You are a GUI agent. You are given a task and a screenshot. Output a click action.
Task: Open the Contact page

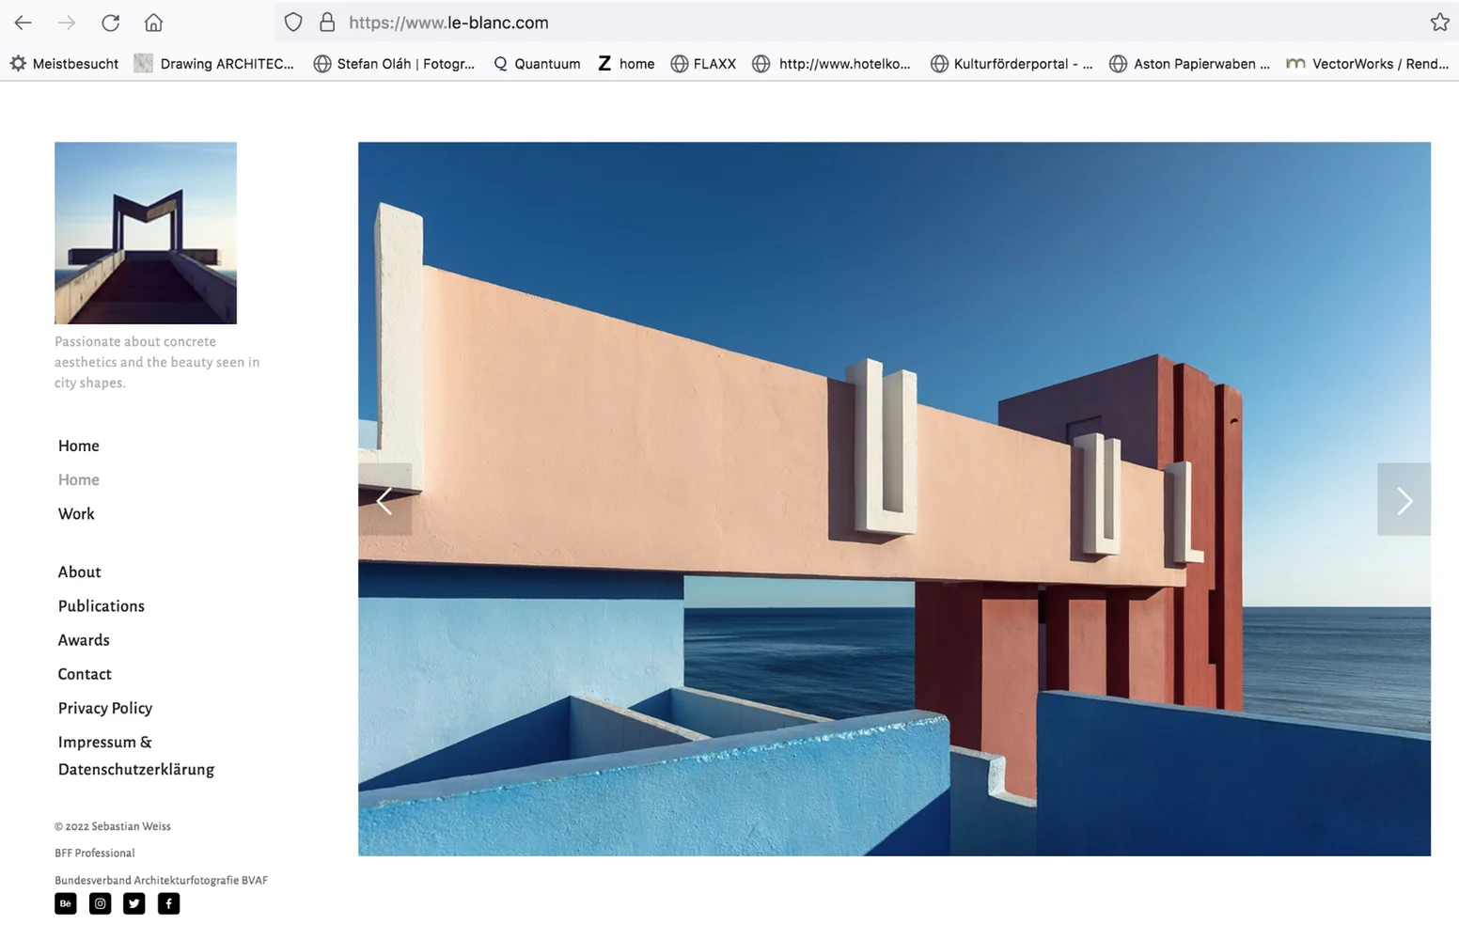[85, 674]
